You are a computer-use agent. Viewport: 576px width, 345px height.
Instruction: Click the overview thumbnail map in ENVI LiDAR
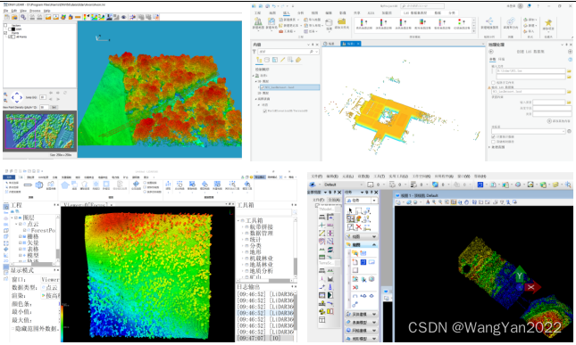pos(39,131)
